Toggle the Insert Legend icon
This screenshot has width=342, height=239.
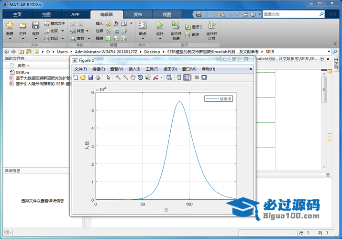187,77
